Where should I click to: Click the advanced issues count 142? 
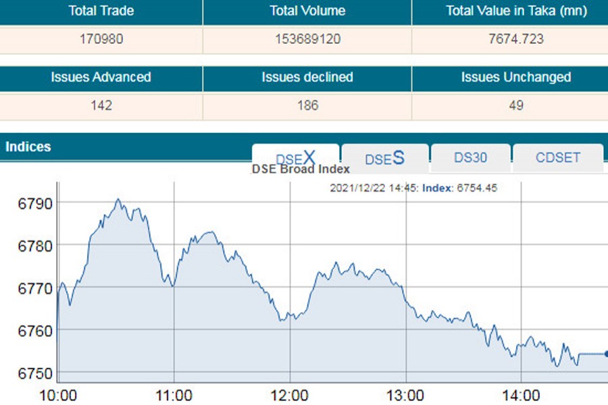click(101, 105)
